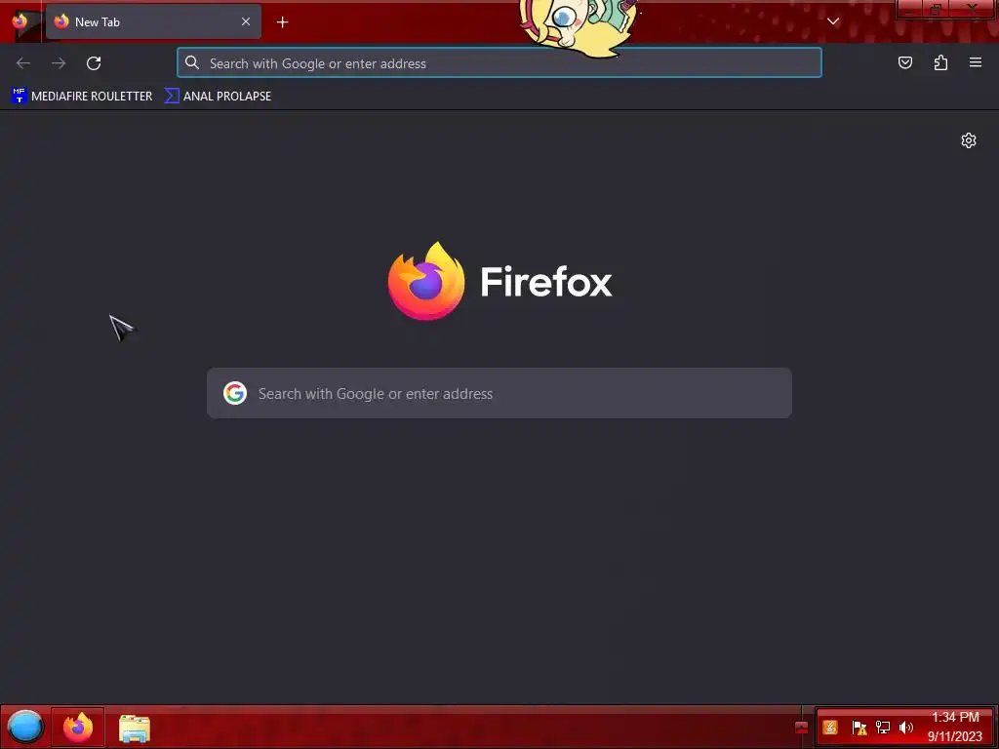Go forward with the forward arrow
The height and width of the screenshot is (749, 999).
coord(59,63)
